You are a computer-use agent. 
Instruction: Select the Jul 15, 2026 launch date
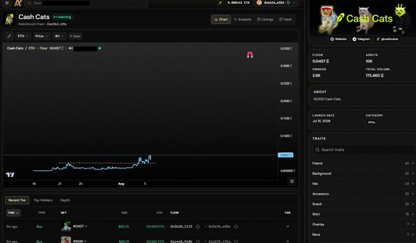(321, 121)
